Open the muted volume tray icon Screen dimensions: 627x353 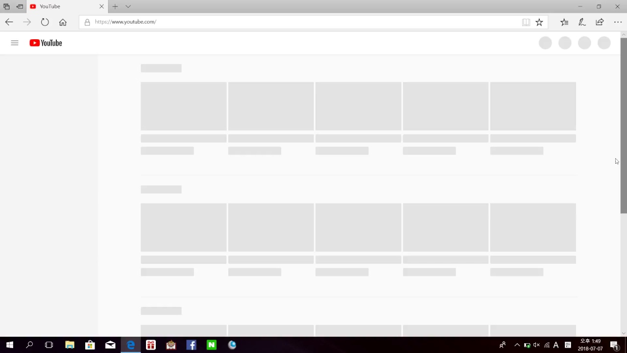pyautogui.click(x=536, y=345)
